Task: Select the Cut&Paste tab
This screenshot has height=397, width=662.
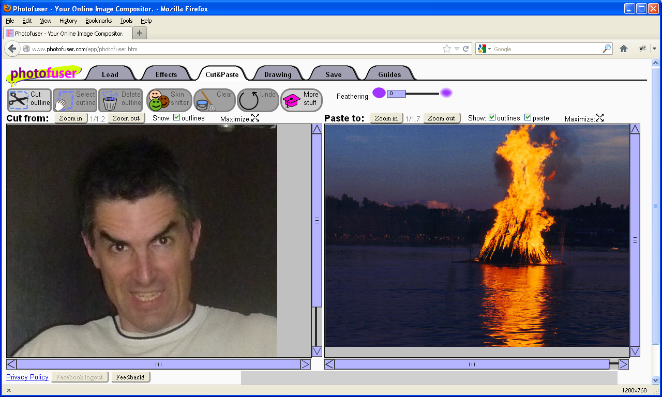Action: [222, 74]
